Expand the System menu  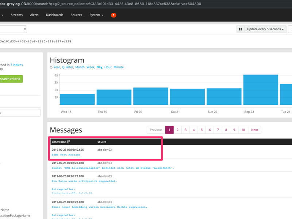(x=96, y=15)
